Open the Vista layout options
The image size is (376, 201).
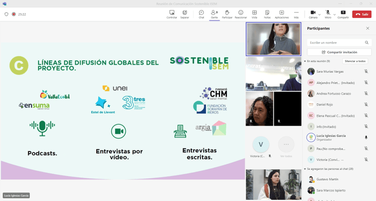pos(255,14)
